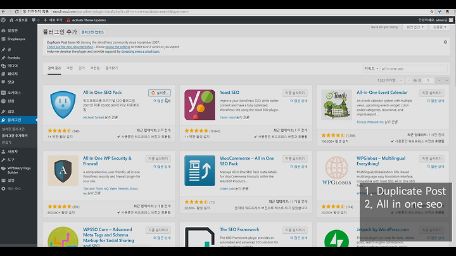This screenshot has height=256, width=456.
Task: Expand the 화면 옵션 screen options panel
Action: pos(415,27)
